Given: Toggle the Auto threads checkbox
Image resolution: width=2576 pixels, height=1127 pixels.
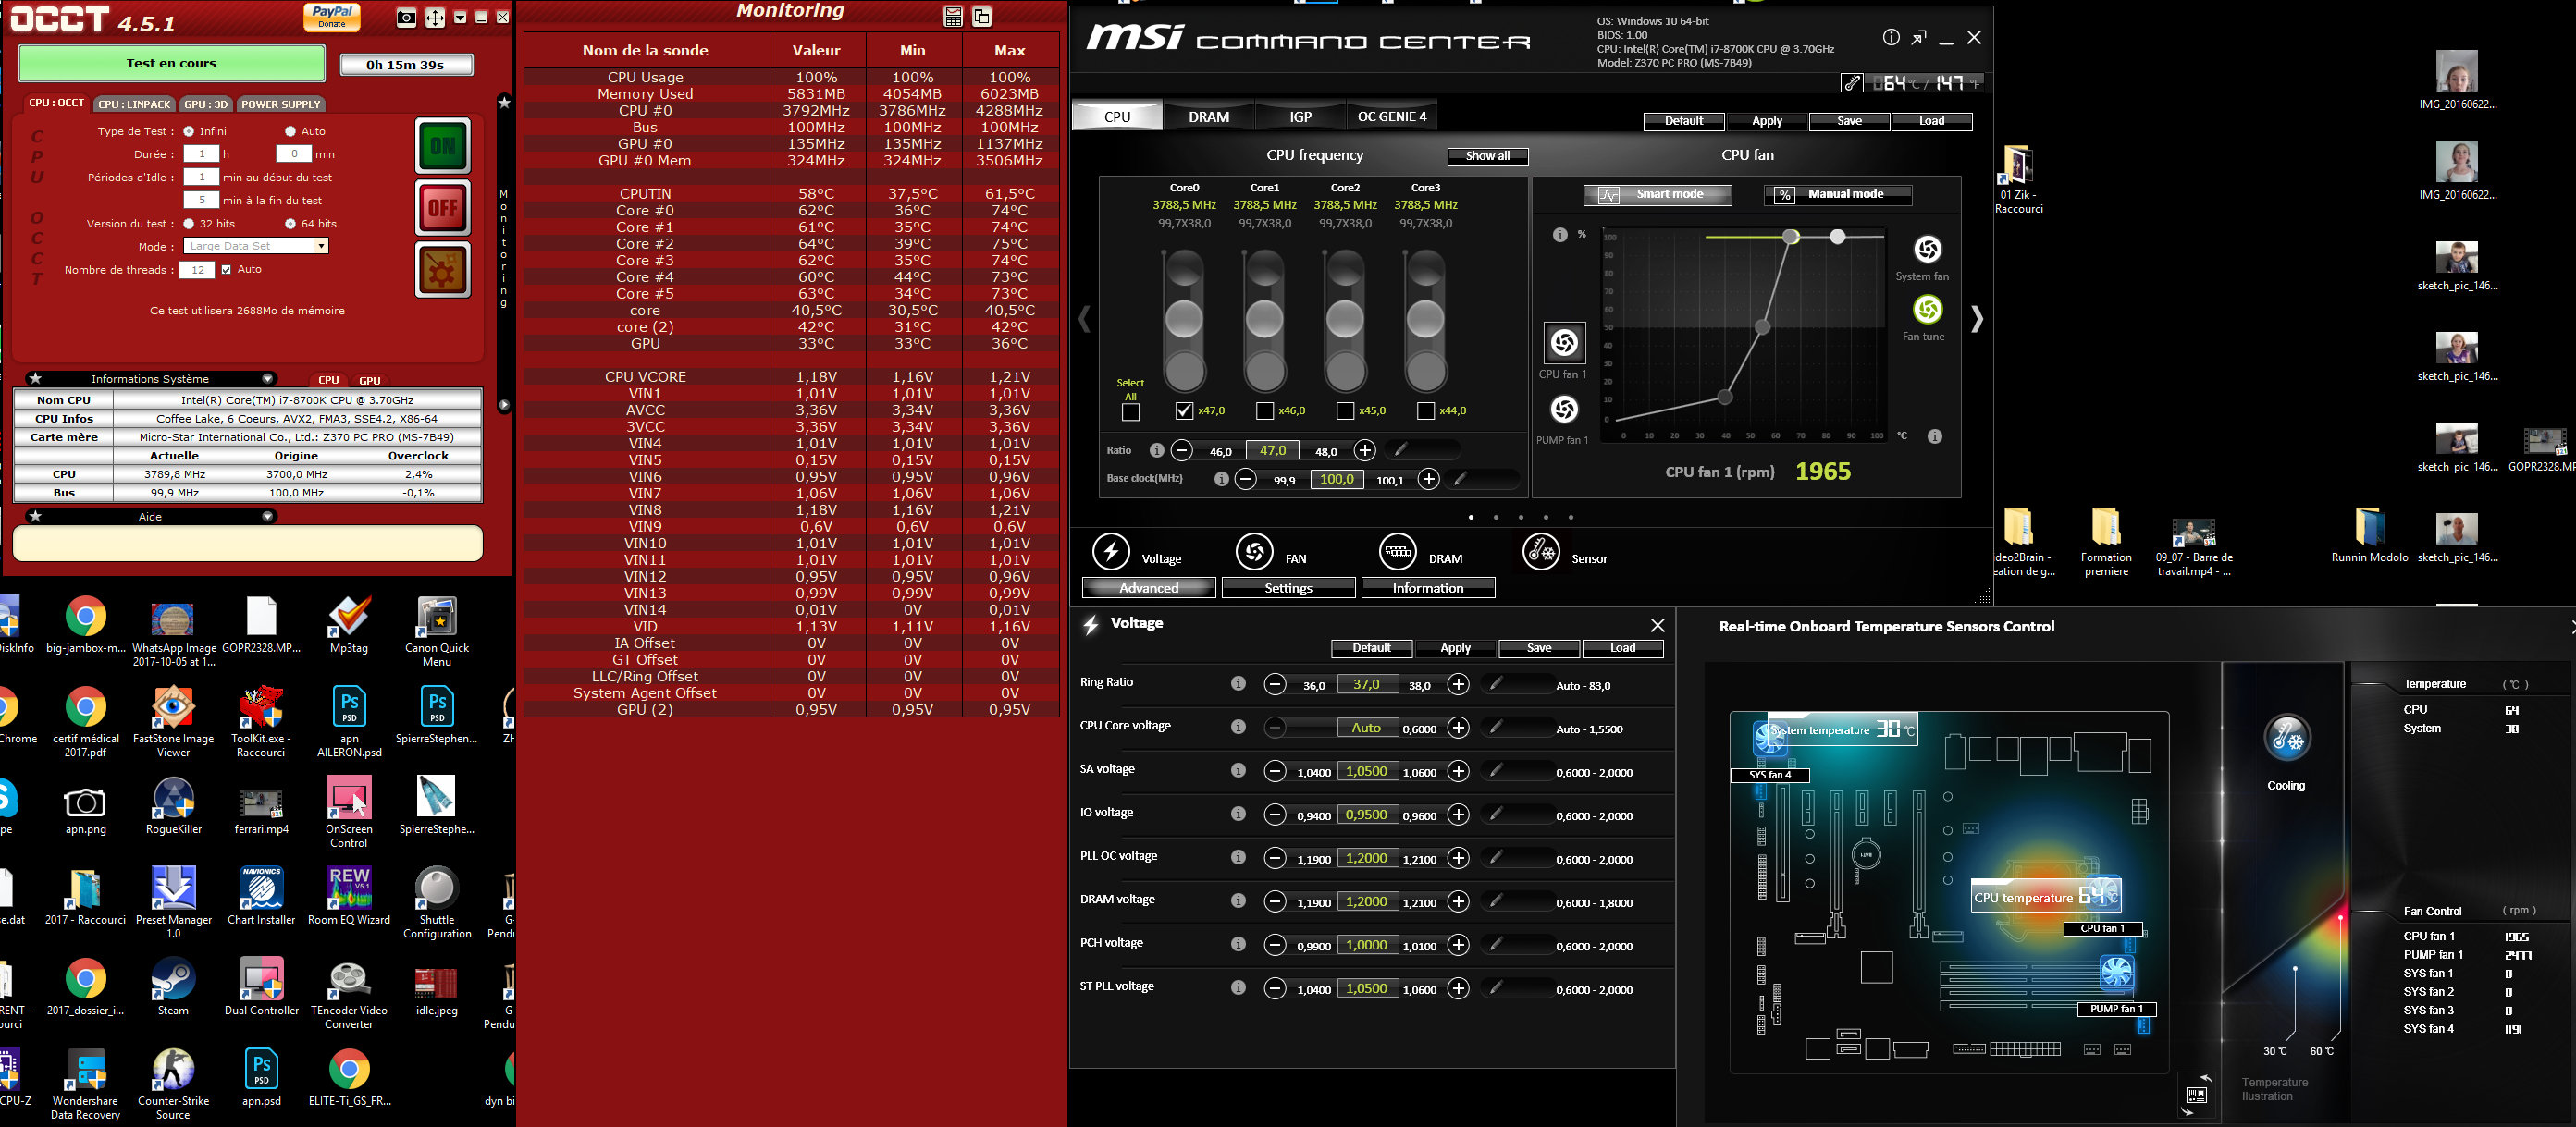Looking at the screenshot, I should (227, 270).
